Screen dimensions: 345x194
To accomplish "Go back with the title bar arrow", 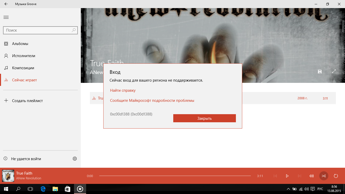I will [x=6, y=4].
